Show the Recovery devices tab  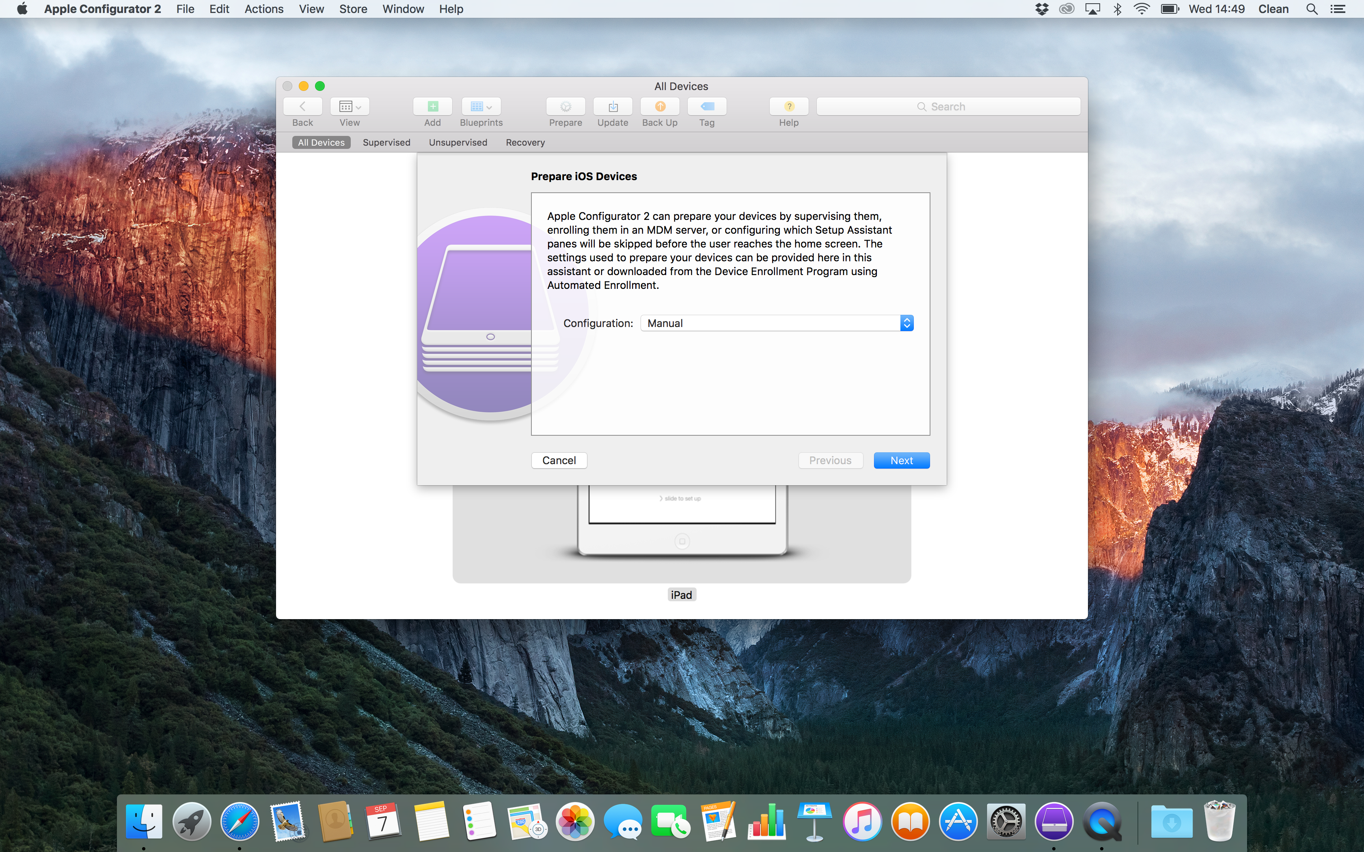click(x=525, y=142)
